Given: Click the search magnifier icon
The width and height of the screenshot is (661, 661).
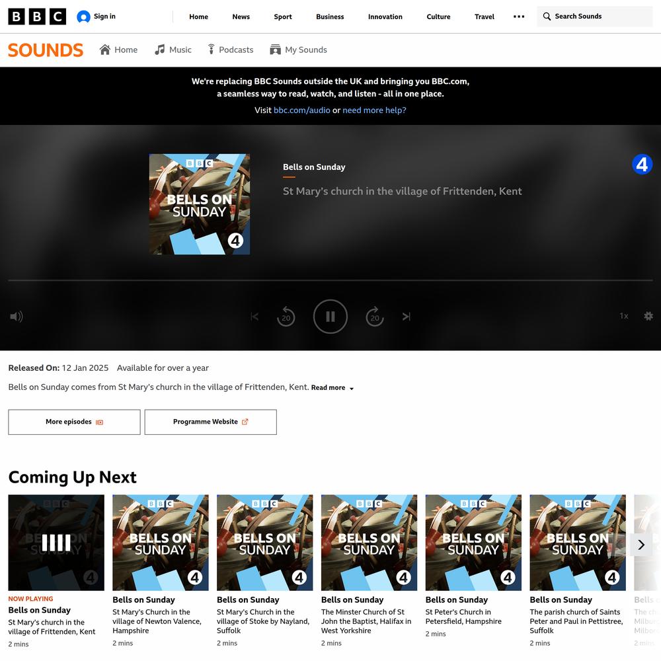Looking at the screenshot, I should coord(547,17).
